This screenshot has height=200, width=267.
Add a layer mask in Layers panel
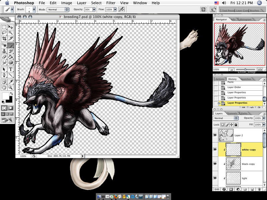(231, 189)
